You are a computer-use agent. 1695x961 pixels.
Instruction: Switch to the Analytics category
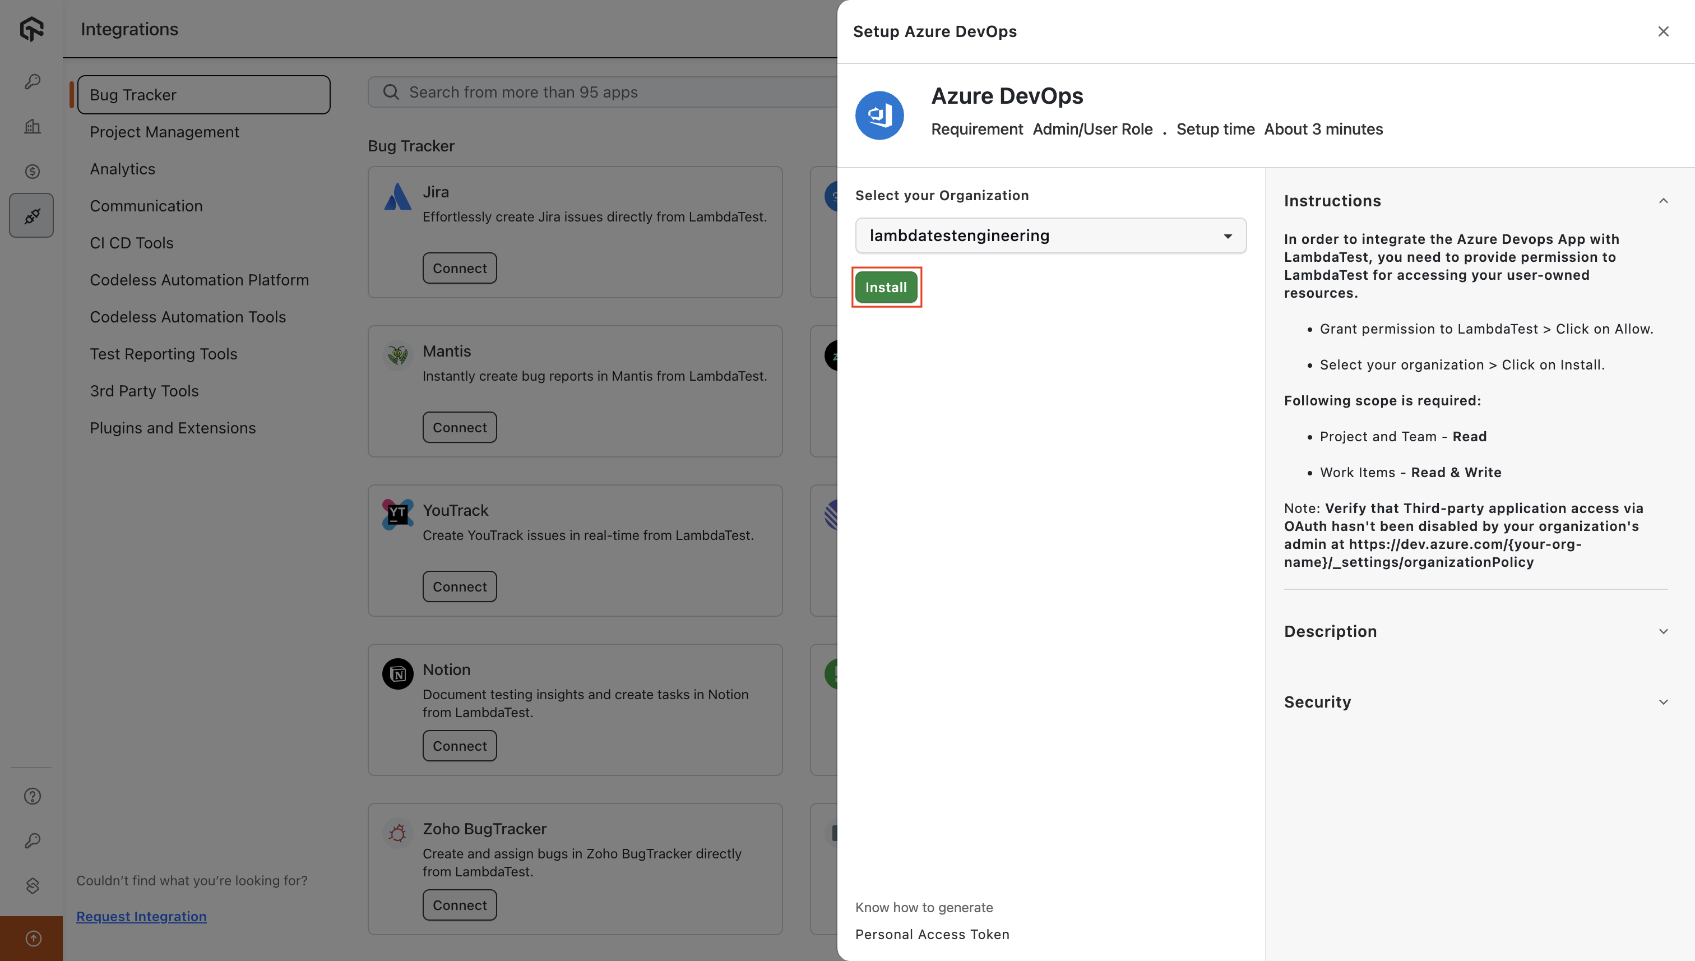point(122,169)
